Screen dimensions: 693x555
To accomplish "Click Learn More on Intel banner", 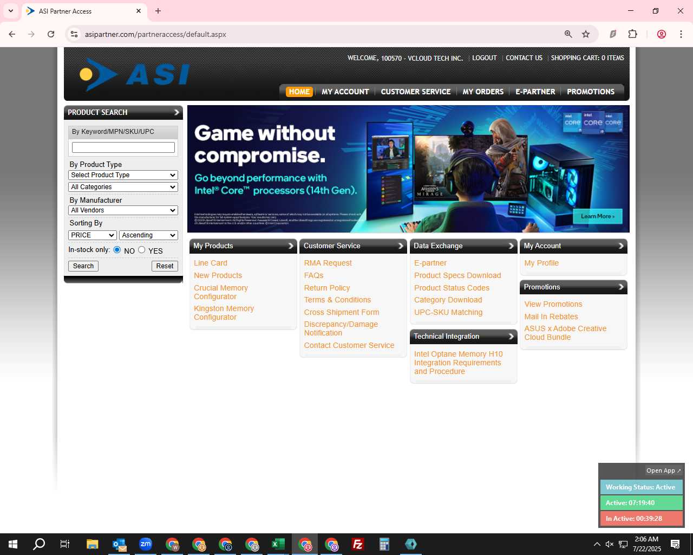I will coord(598,216).
